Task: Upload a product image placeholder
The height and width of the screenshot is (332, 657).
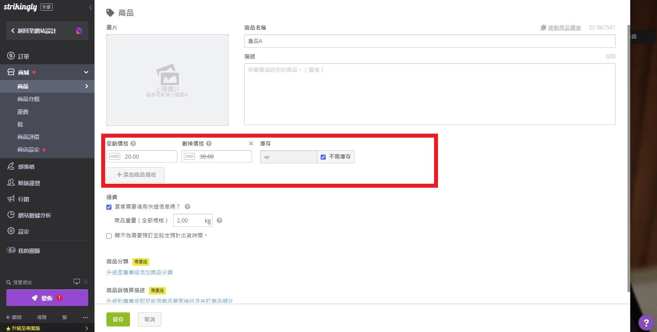Action: click(167, 80)
